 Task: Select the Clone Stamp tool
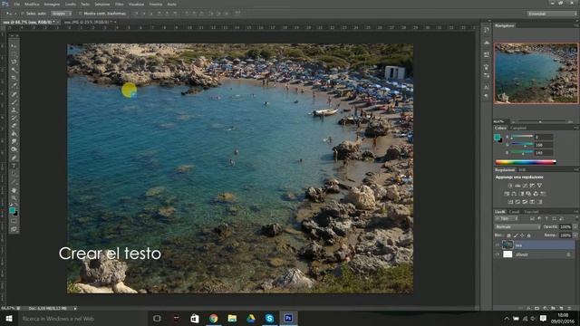pos(14,110)
